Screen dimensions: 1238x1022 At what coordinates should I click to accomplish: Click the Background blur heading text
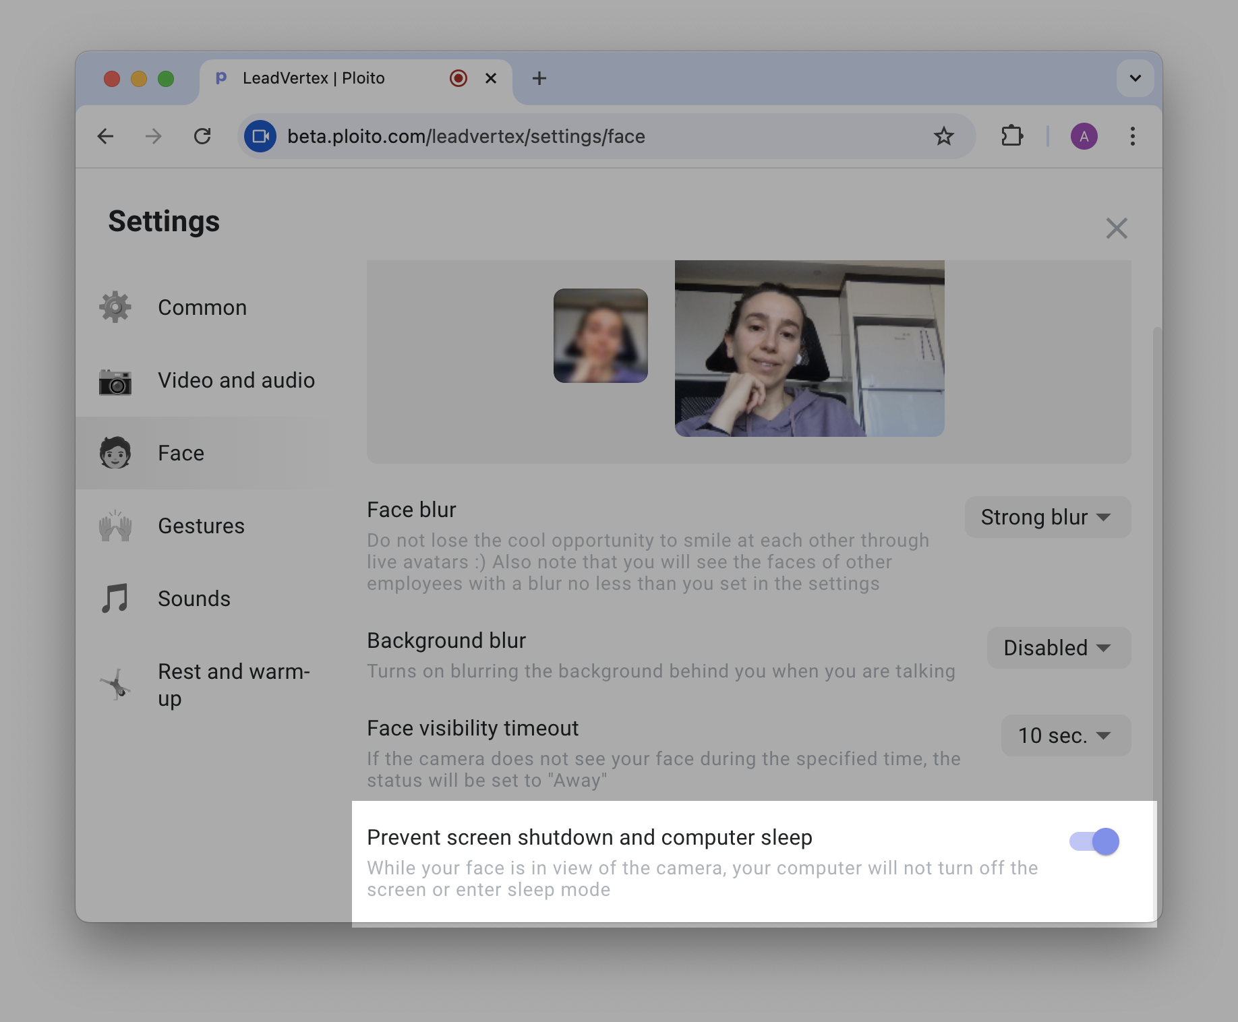coord(446,640)
